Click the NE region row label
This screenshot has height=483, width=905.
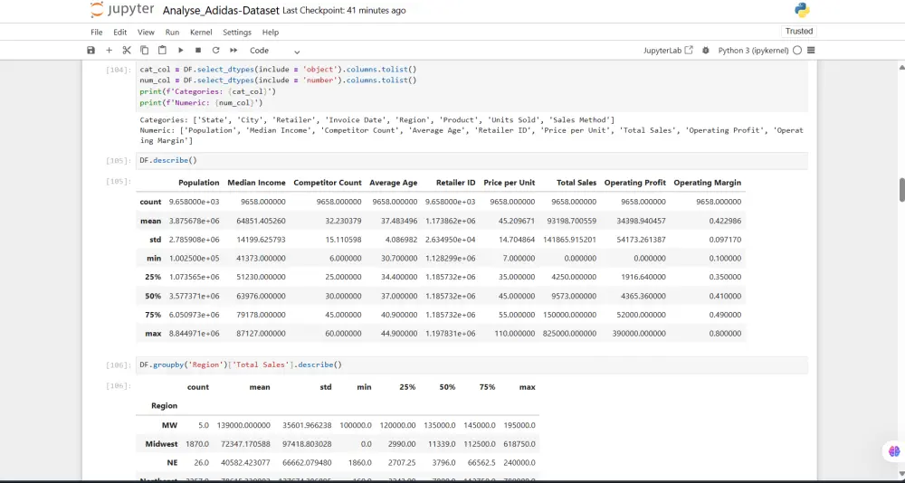(172, 463)
